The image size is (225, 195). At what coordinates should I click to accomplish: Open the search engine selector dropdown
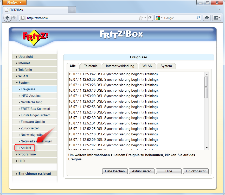161,18
